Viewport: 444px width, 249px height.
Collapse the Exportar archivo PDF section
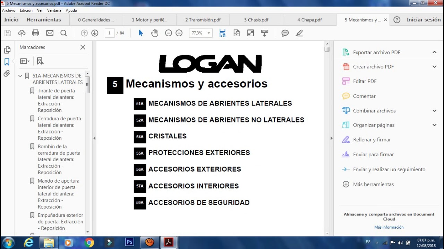coord(434,52)
